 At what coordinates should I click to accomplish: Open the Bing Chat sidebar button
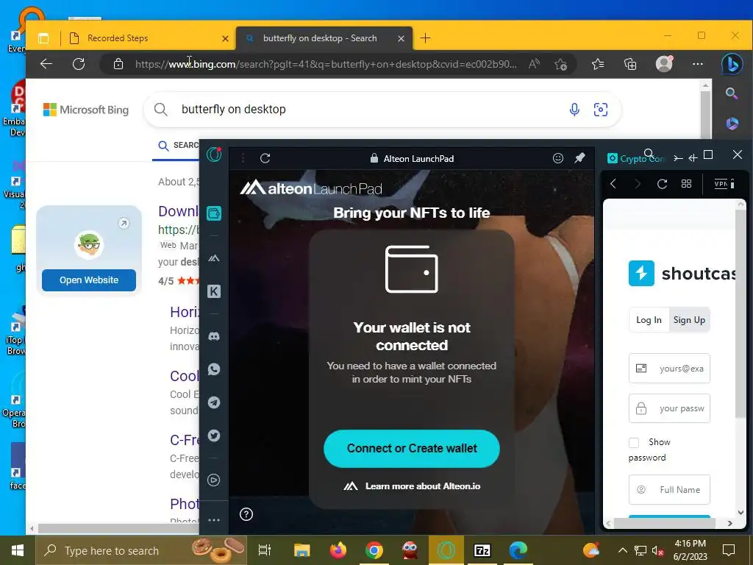pyautogui.click(x=732, y=64)
